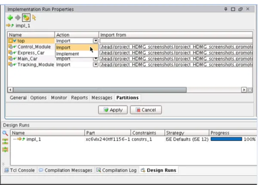Viewport: 258px width, 185px height.
Task: Click the small corner button beside the scrollbar
Action: [250, 90]
